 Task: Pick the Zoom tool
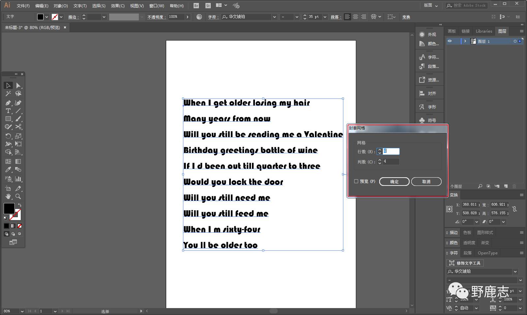(18, 196)
